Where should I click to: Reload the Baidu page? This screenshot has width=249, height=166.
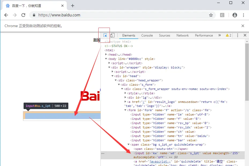tap(23, 15)
